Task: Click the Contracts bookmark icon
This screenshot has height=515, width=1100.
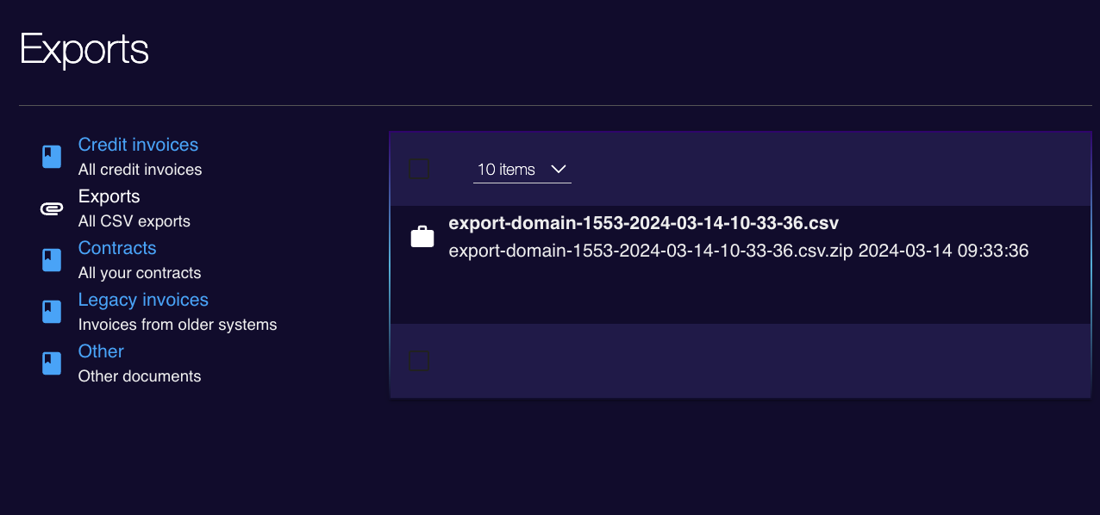Action: pyautogui.click(x=52, y=260)
